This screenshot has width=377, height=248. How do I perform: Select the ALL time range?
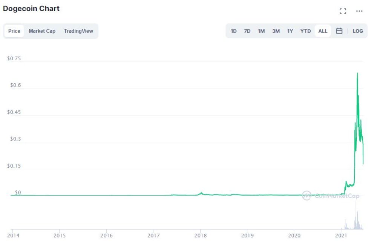[323, 31]
